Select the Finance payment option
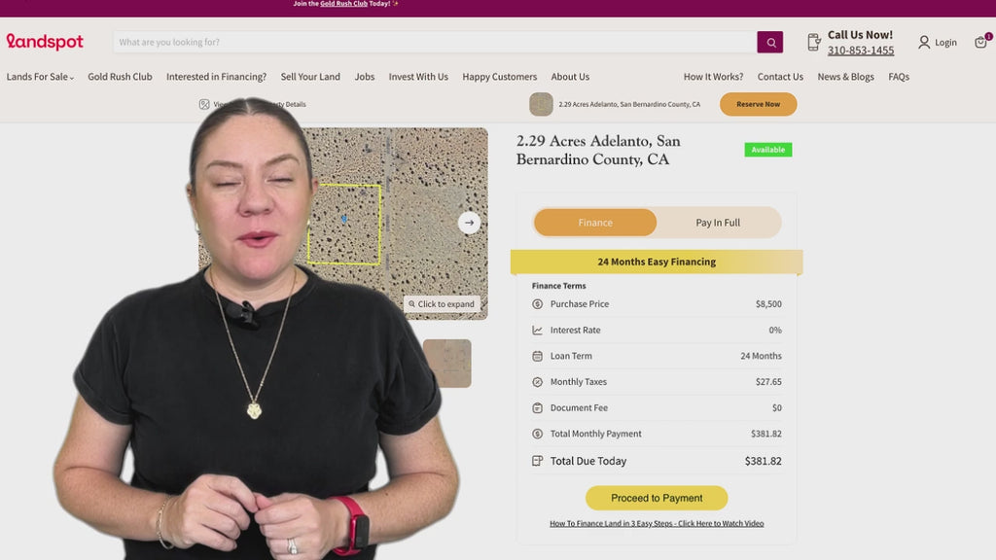996x560 pixels. pos(595,223)
